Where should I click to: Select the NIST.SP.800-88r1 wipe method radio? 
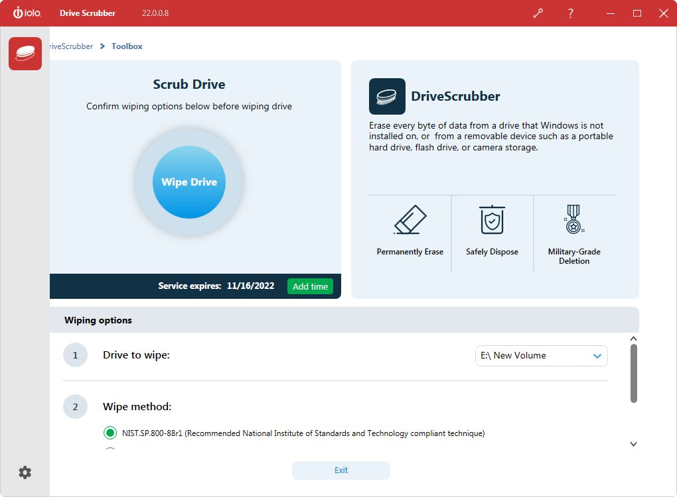click(110, 433)
